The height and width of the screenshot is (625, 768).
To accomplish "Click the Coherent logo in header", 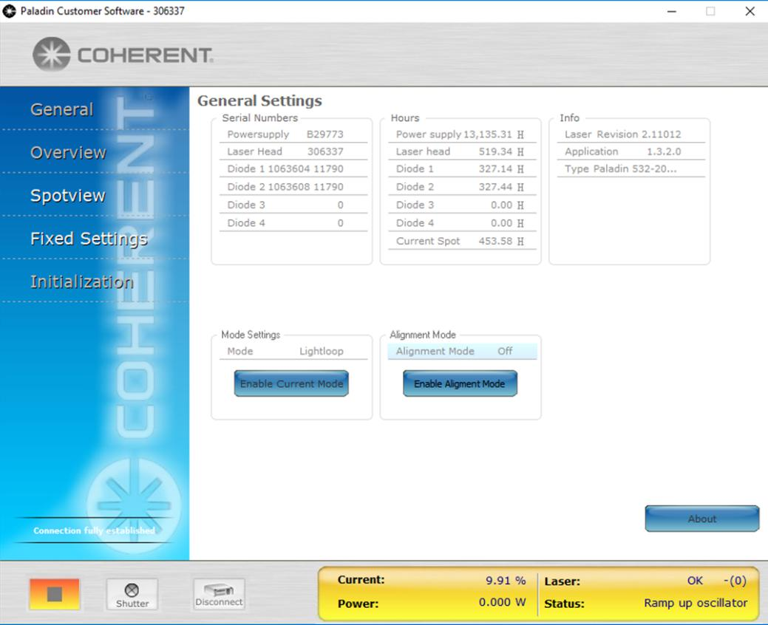I will (x=123, y=55).
